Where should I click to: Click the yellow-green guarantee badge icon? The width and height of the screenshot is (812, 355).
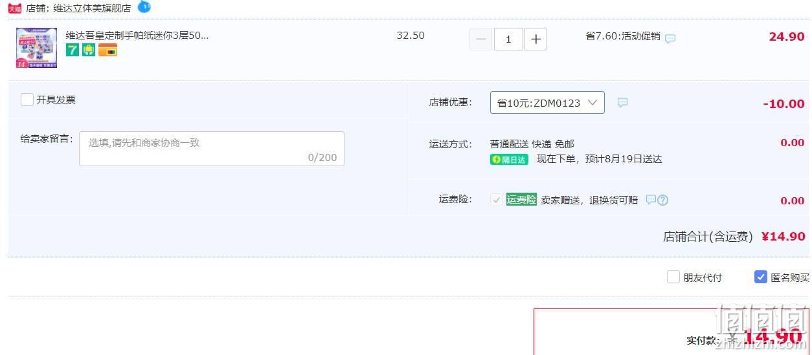tap(89, 50)
